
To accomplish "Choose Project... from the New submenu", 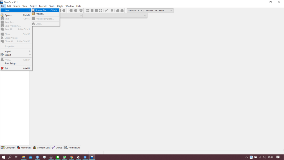I will (x=40, y=14).
